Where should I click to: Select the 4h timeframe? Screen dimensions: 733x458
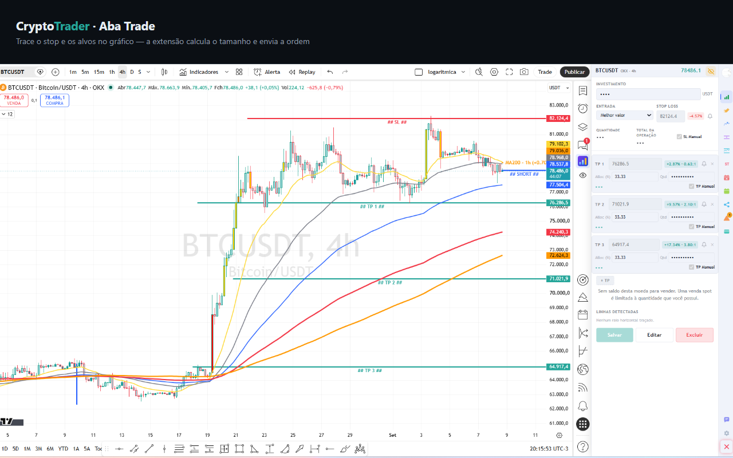coord(123,72)
